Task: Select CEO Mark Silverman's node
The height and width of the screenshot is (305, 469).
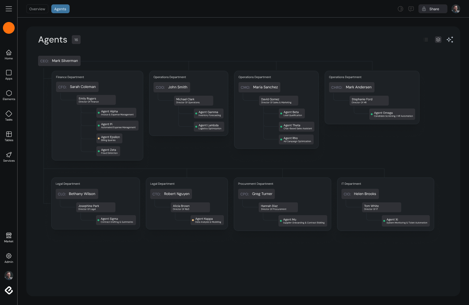Action: pyautogui.click(x=59, y=61)
